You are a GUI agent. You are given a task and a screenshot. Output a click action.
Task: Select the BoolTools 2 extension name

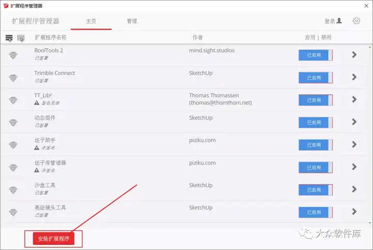49,50
